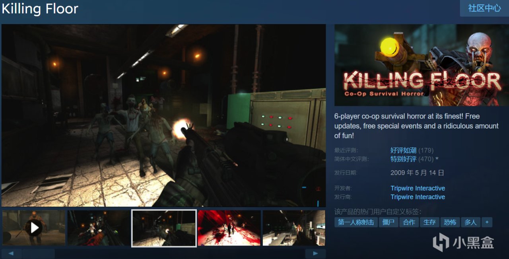Click the (179) recent review count
509x259 pixels.
tap(426, 150)
